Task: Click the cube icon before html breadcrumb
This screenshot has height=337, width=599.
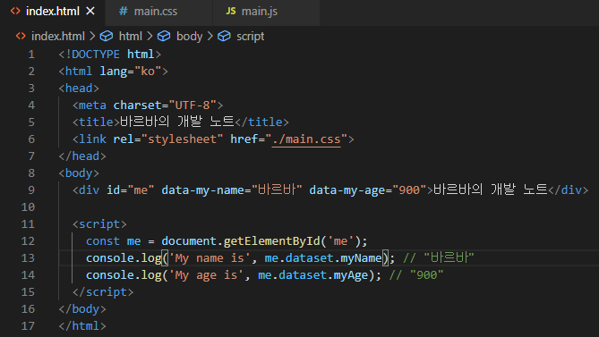Action: point(107,37)
